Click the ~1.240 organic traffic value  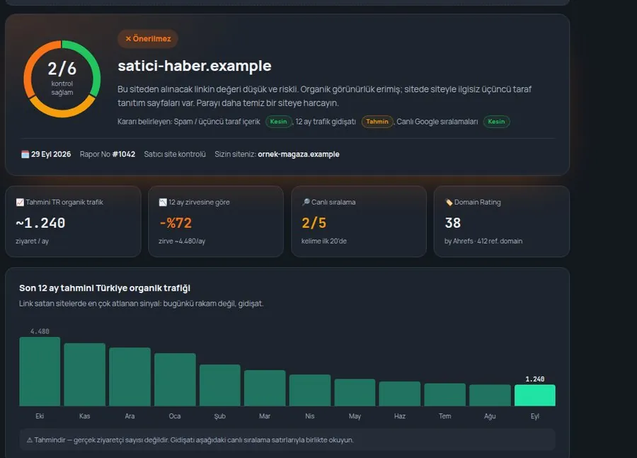point(40,223)
